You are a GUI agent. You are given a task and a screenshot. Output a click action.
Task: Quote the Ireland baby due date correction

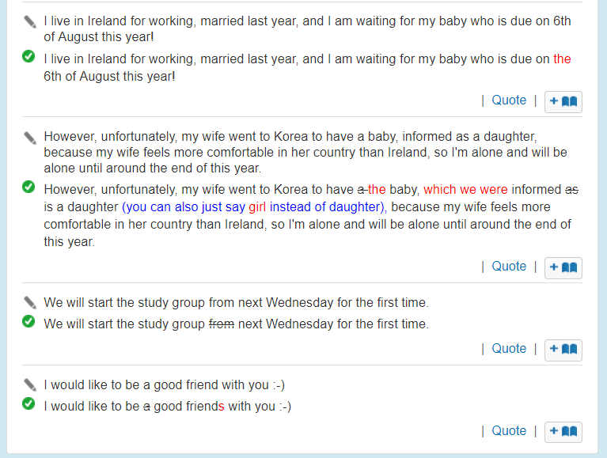click(509, 100)
